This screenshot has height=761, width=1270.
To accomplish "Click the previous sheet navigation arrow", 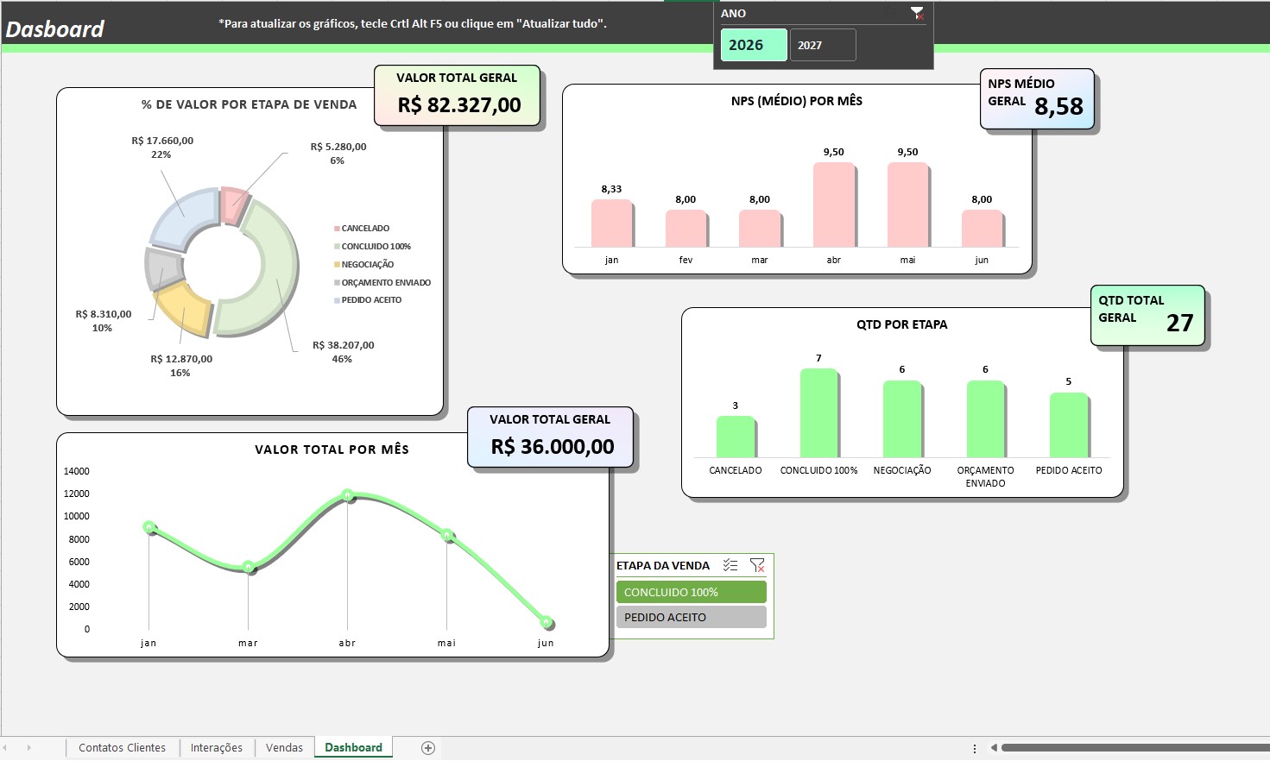I will click(x=5, y=748).
